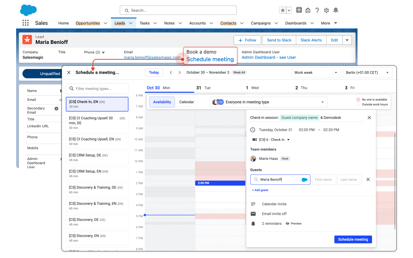Click the + Add guest link

pyautogui.click(x=260, y=190)
